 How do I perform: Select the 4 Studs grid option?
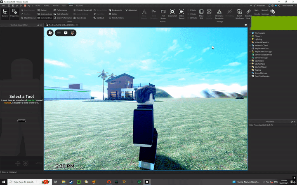click(193, 14)
